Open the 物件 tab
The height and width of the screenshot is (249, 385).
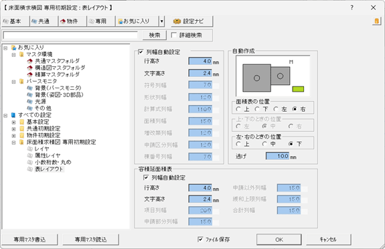pyautogui.click(x=72, y=21)
